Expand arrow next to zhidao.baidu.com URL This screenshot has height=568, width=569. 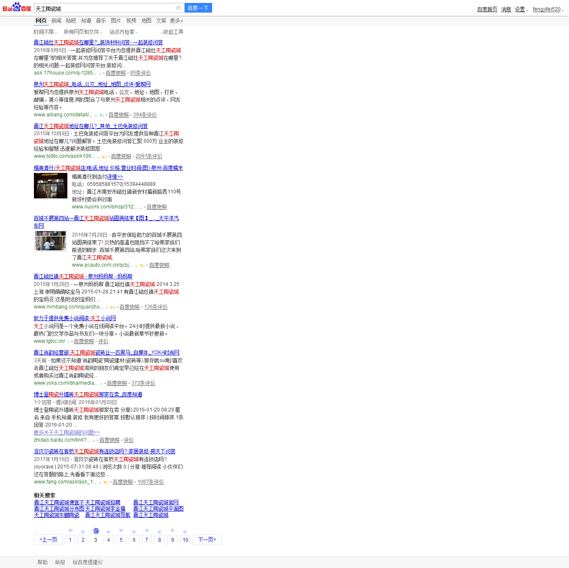pos(94,441)
